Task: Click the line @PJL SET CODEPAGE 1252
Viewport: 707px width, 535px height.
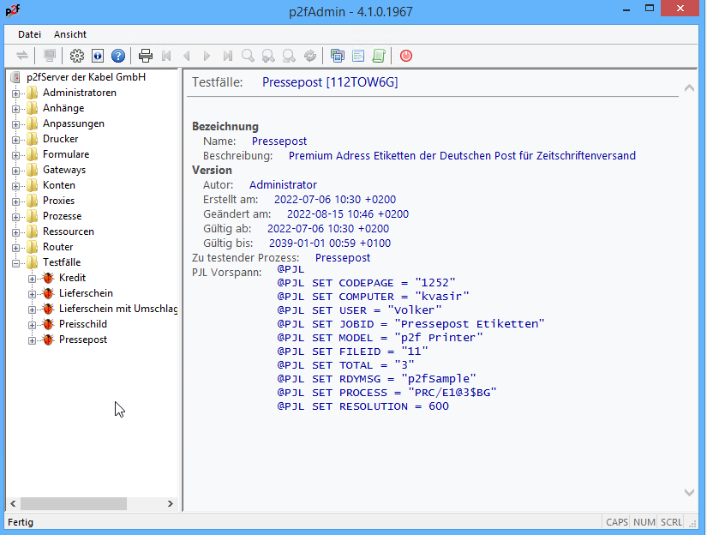Action: click(366, 283)
